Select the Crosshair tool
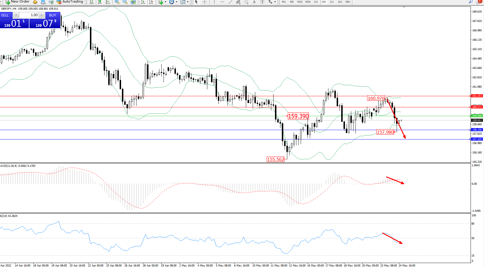This screenshot has width=484, height=267. 205,2
